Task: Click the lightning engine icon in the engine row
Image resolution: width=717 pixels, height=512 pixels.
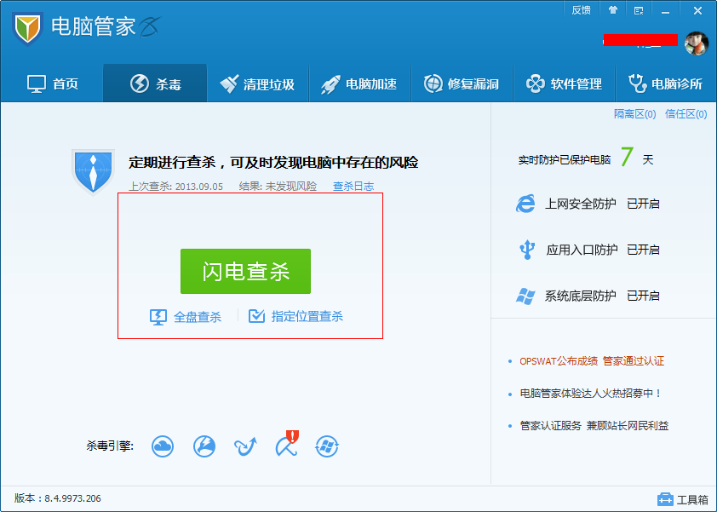Action: (x=204, y=446)
